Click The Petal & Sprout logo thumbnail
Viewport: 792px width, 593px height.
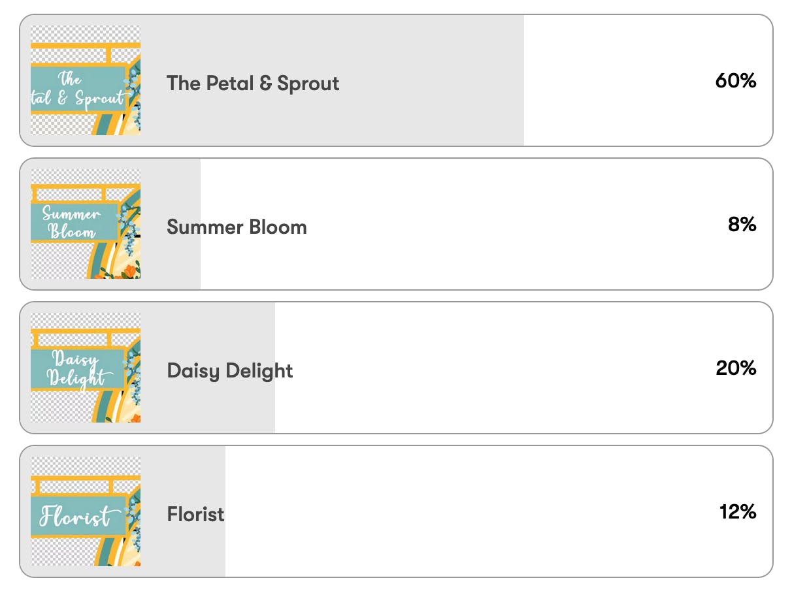coord(86,80)
